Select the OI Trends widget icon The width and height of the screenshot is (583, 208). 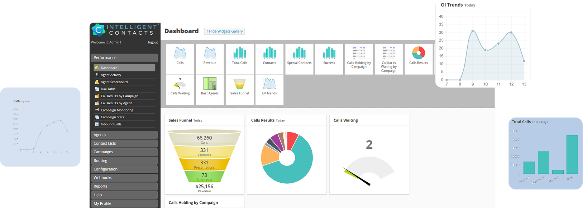(x=269, y=86)
